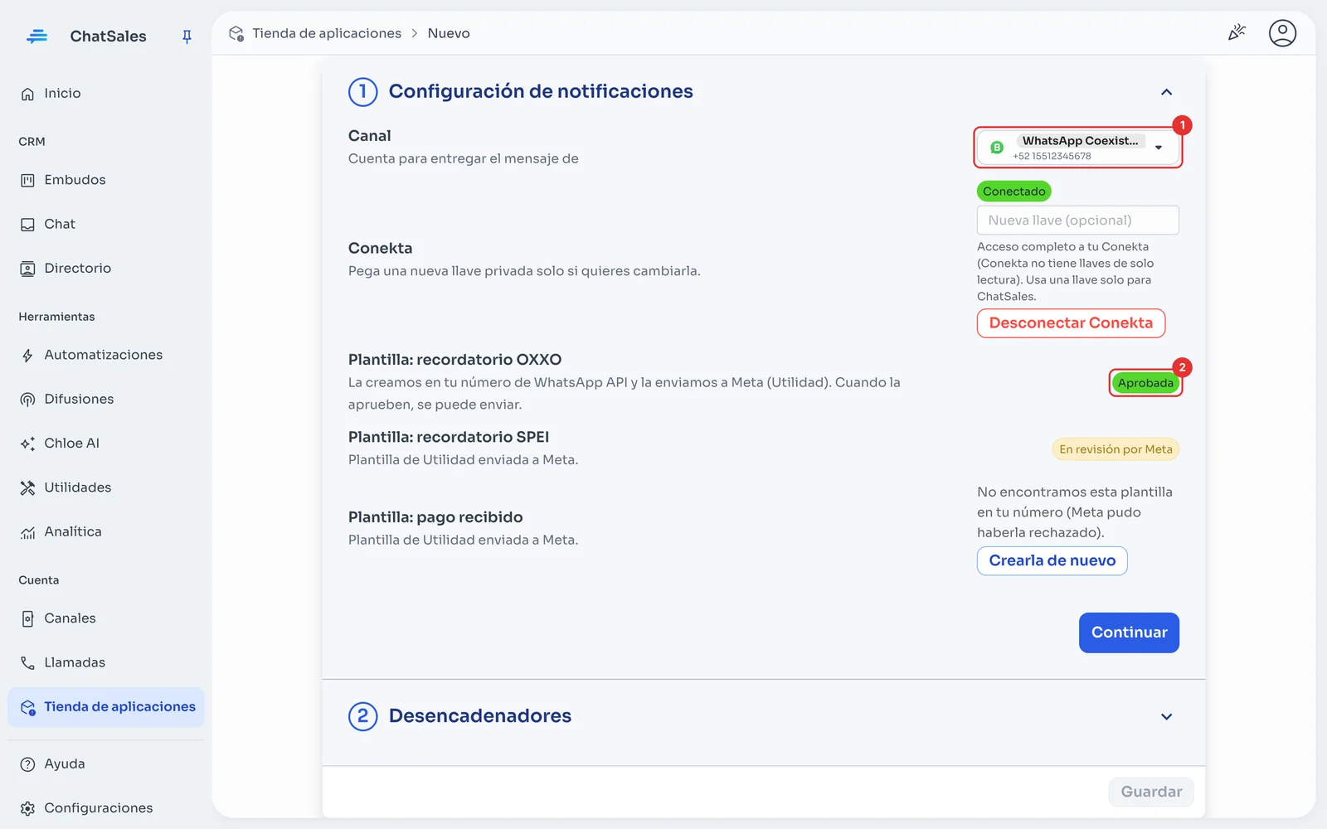Click the Automatizaciones lightning icon
Viewport: 1327px width, 829px height.
coord(27,356)
